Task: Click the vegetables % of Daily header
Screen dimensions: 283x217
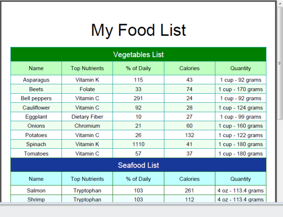Action: (138, 68)
